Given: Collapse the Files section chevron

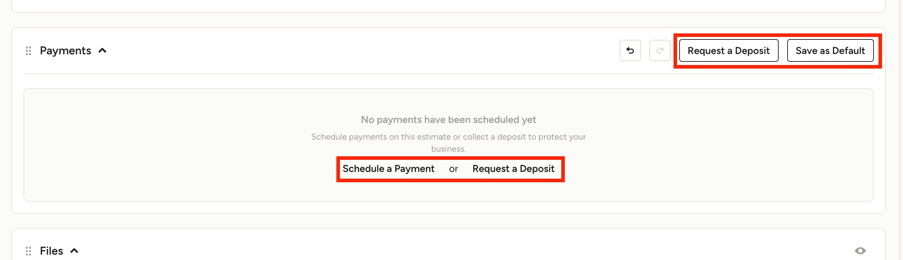Looking at the screenshot, I should [x=74, y=251].
